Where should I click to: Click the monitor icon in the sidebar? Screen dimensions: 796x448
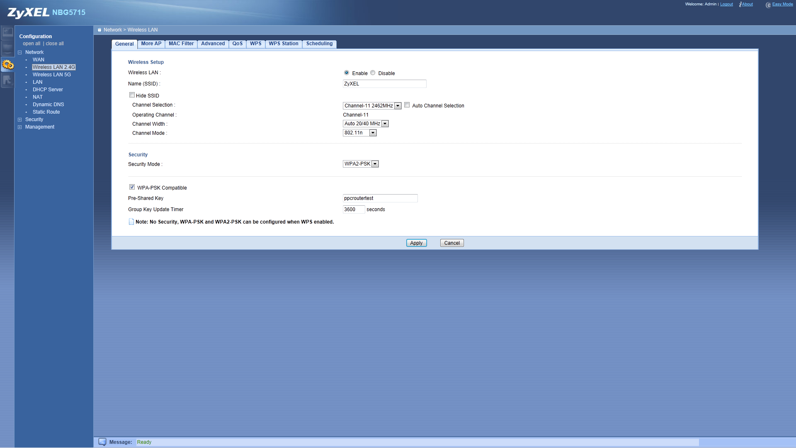[x=7, y=49]
